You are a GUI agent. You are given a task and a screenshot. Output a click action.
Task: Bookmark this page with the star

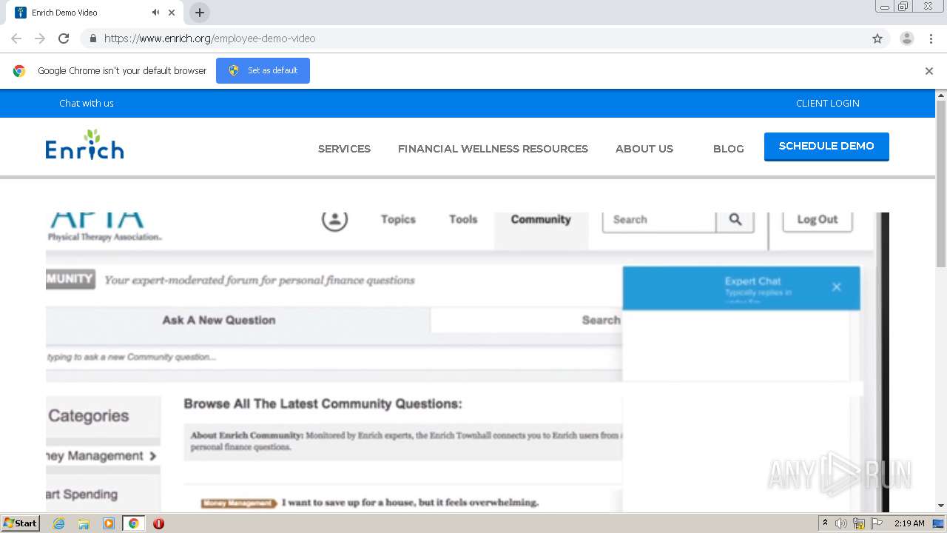click(x=877, y=38)
